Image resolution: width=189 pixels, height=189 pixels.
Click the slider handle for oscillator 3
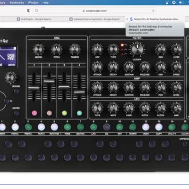coord(64,87)
